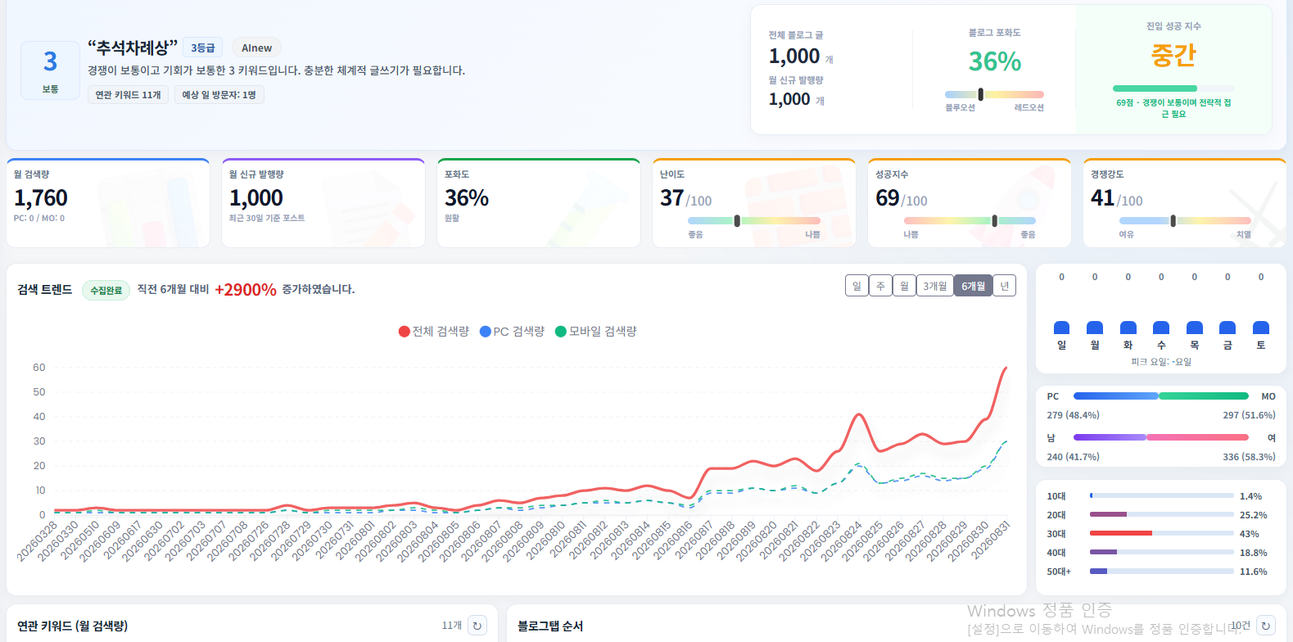Viewport: 1293px width, 642px height.
Task: Refresh the 연관 키워드 list
Action: 477,626
